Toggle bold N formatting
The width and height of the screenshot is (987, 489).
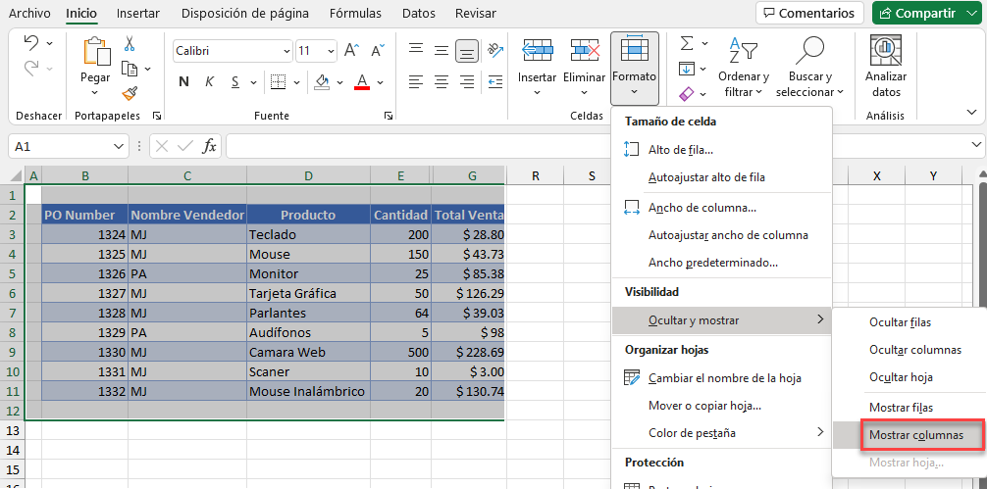[x=183, y=81]
